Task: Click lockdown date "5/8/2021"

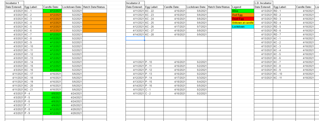Action: point(197,31)
